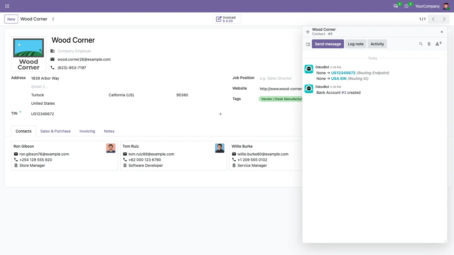Click the phone number (623)-853-7197
This screenshot has width=454, height=255.
click(72, 68)
